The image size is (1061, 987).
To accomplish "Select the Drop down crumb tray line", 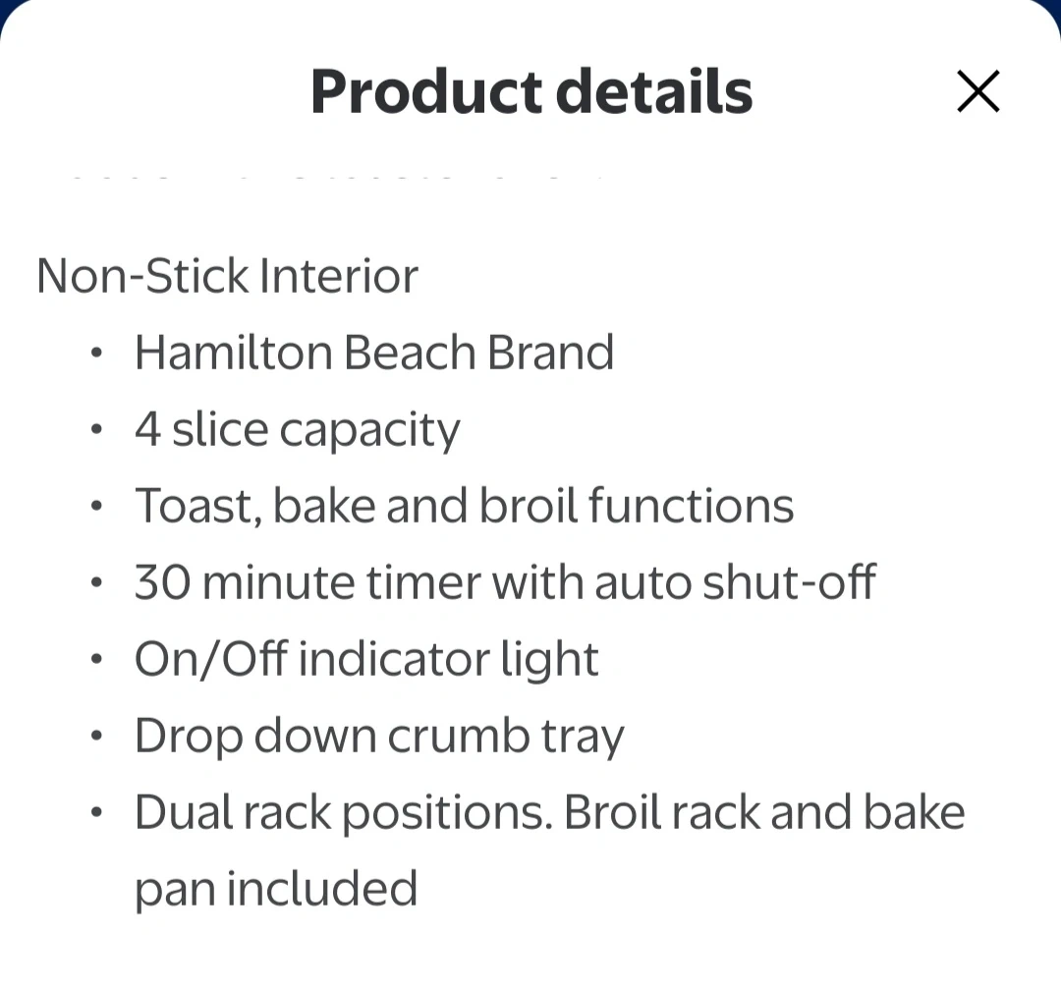I will pos(379,736).
